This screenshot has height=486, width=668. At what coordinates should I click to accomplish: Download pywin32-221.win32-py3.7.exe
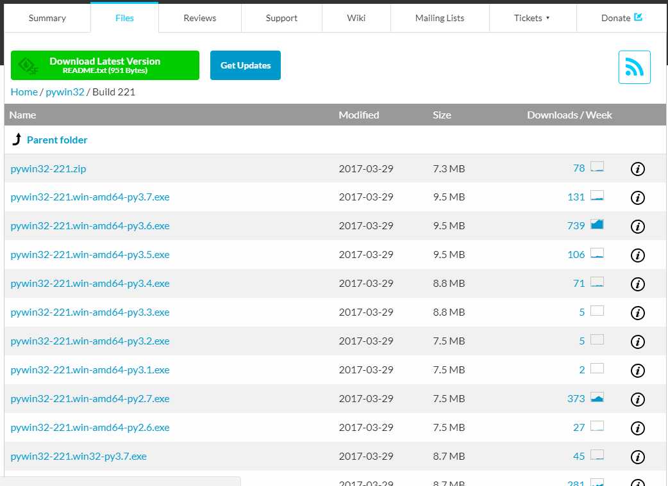point(78,457)
